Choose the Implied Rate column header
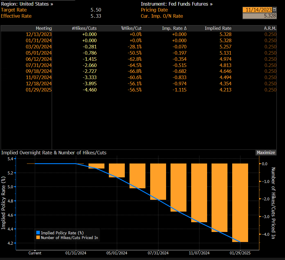Image resolution: width=285 pixels, height=260 pixels. [218, 28]
